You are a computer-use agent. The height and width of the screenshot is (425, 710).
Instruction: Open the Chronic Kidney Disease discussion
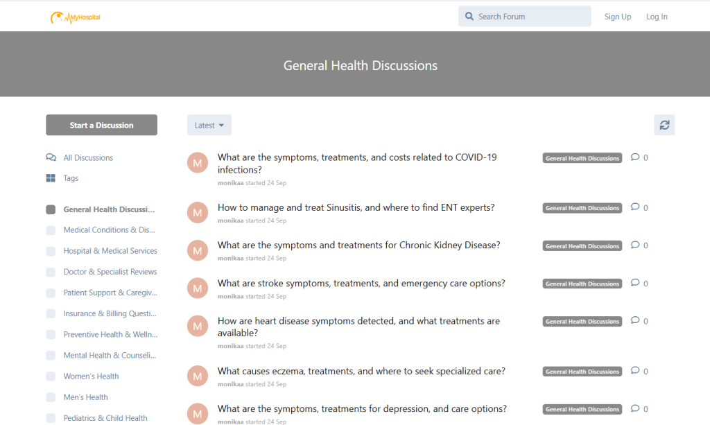coord(358,245)
